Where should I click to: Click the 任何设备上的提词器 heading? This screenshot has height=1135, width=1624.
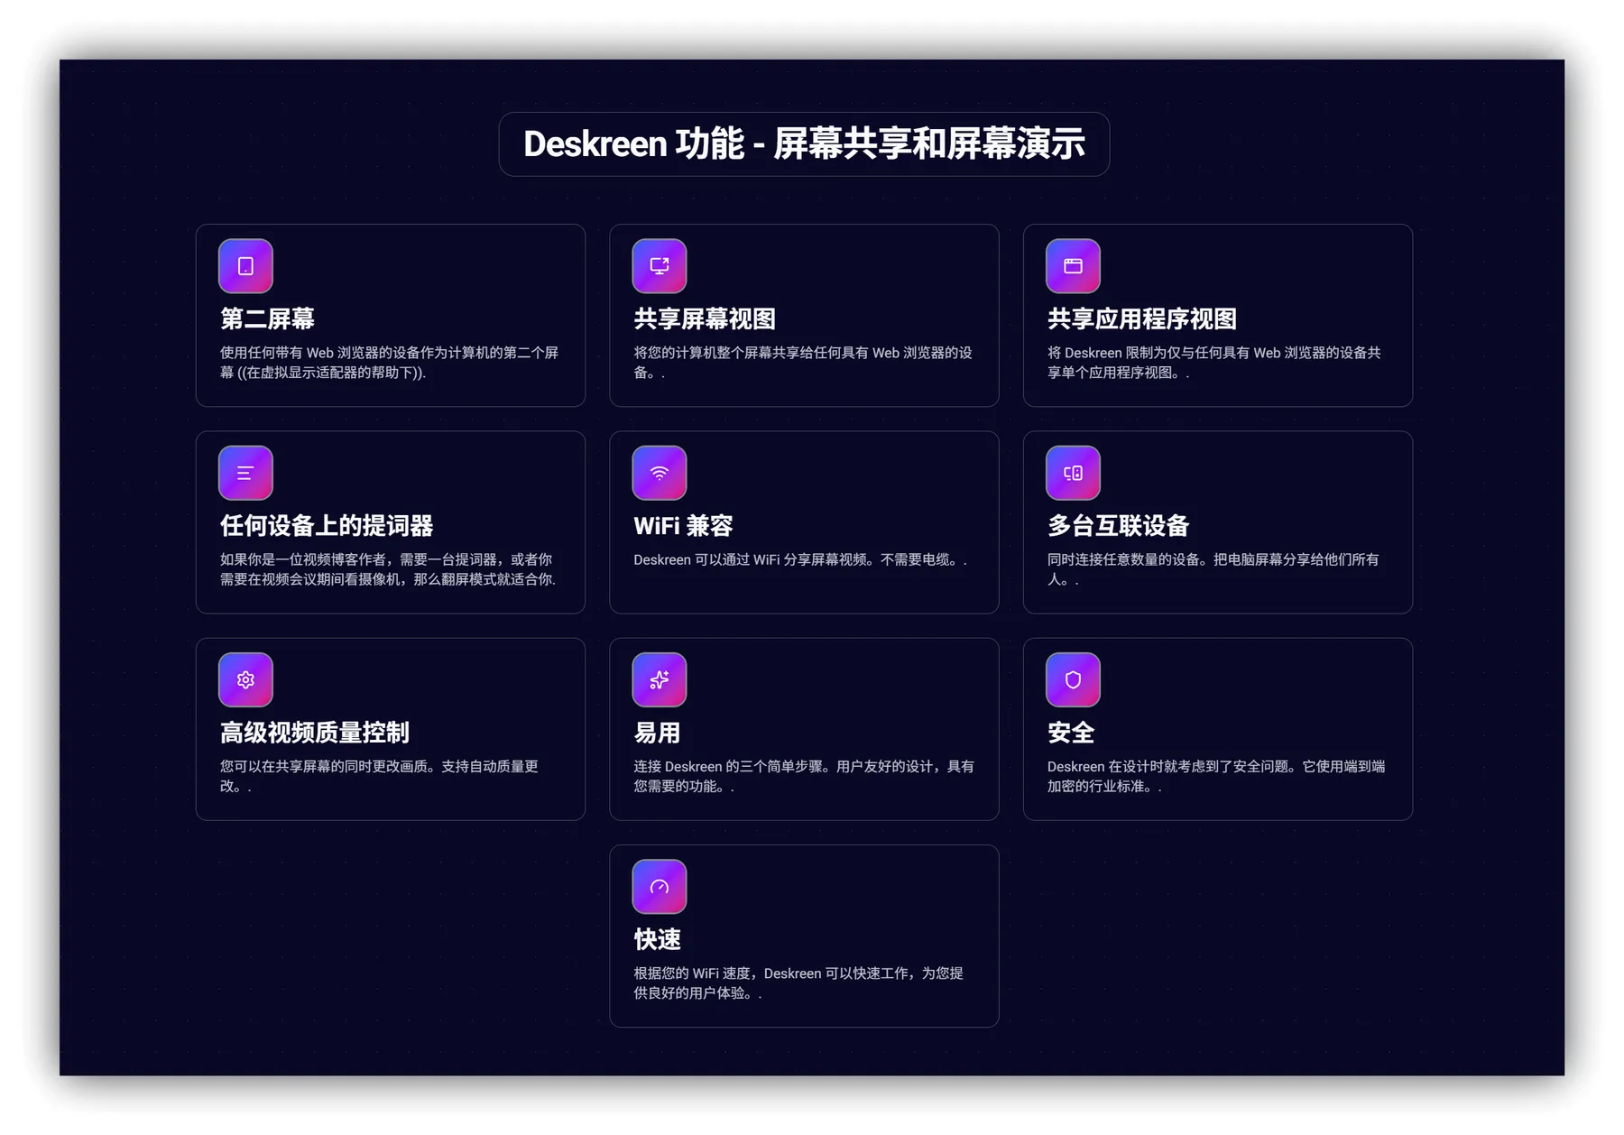pyautogui.click(x=327, y=525)
